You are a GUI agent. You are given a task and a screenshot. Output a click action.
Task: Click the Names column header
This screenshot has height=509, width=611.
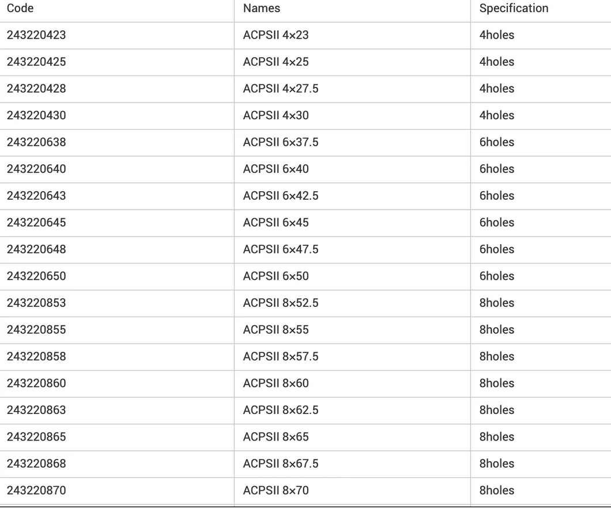[262, 9]
